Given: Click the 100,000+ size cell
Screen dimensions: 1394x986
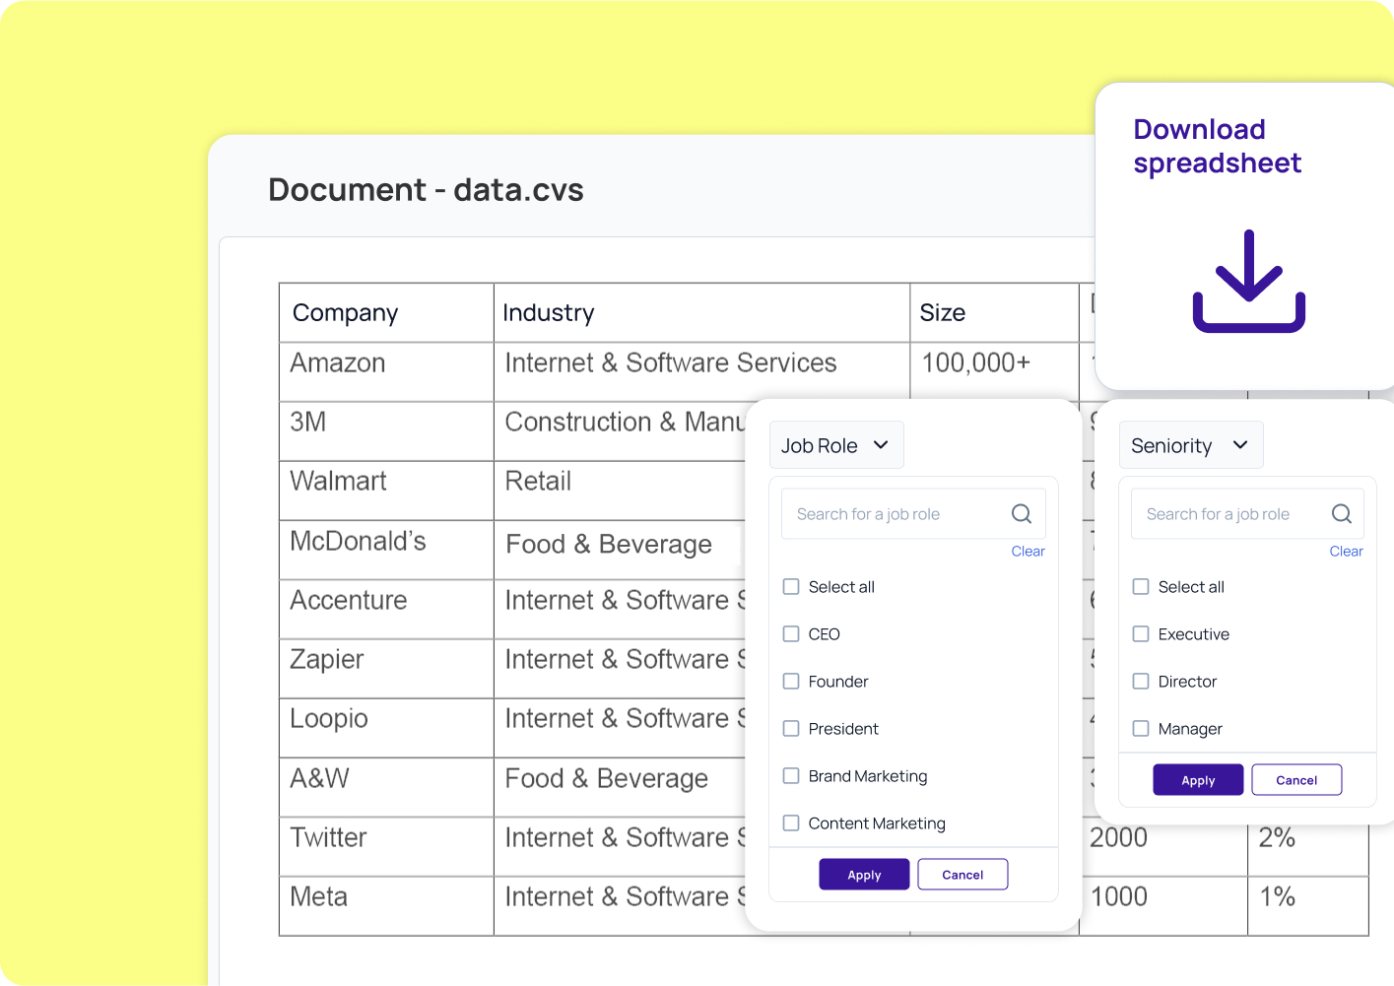Looking at the screenshot, I should (x=994, y=372).
